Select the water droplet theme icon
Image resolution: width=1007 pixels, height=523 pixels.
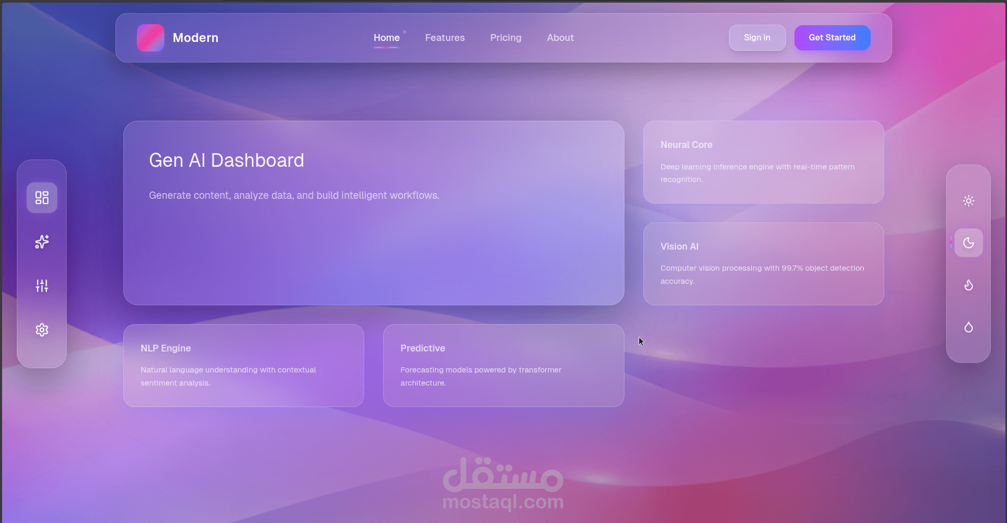pos(968,327)
